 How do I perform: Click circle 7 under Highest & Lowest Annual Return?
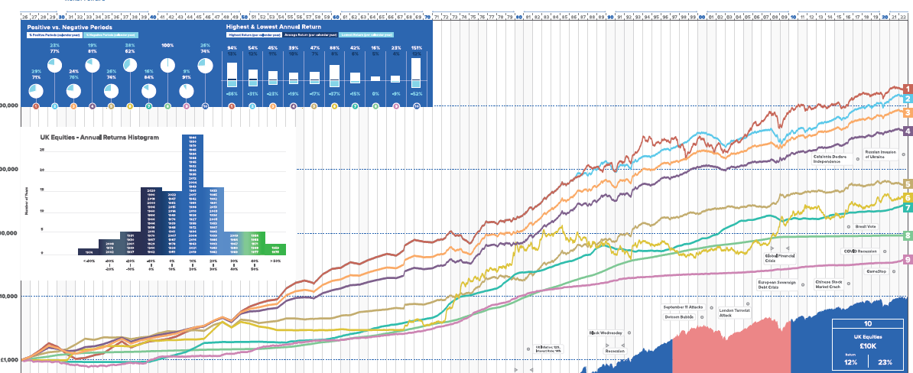click(x=355, y=106)
